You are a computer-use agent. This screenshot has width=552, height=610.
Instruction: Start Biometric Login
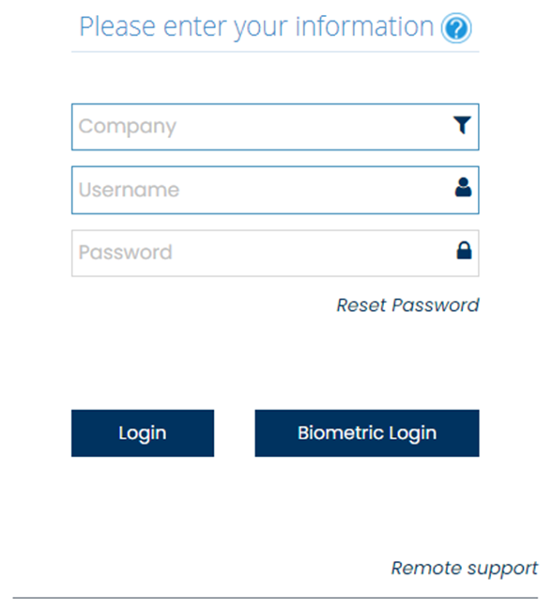pyautogui.click(x=367, y=433)
